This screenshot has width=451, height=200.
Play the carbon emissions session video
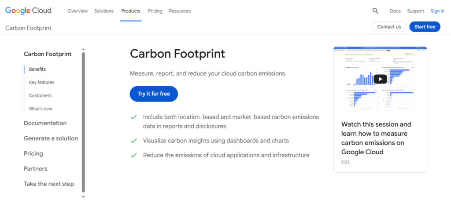click(x=380, y=79)
